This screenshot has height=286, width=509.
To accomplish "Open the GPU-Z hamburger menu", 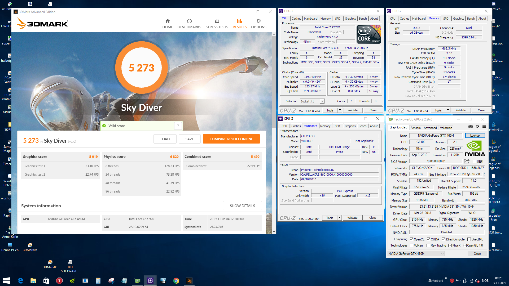I will click(484, 127).
